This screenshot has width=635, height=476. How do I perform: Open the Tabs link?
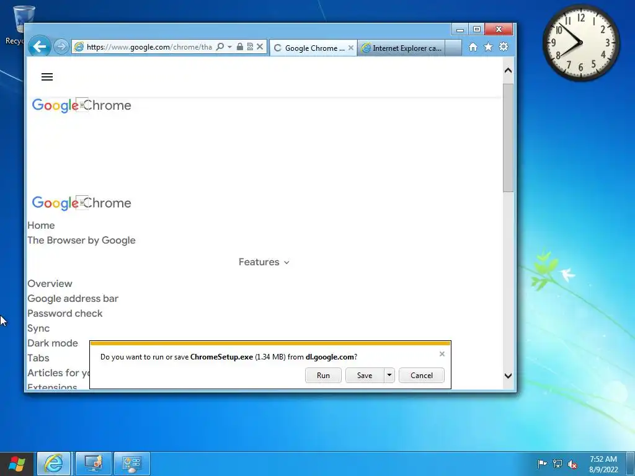click(38, 358)
